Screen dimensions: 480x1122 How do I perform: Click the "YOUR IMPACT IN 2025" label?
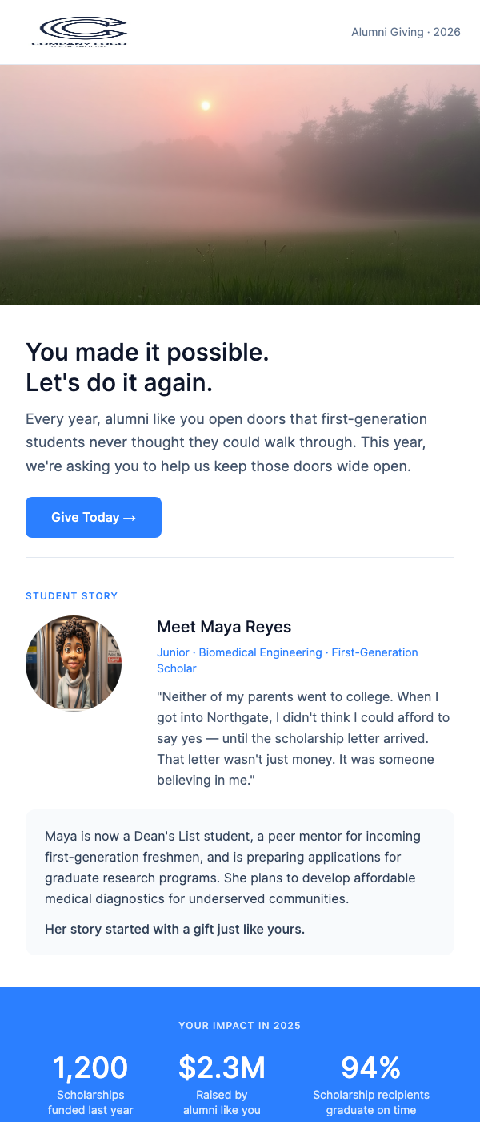(240, 1025)
